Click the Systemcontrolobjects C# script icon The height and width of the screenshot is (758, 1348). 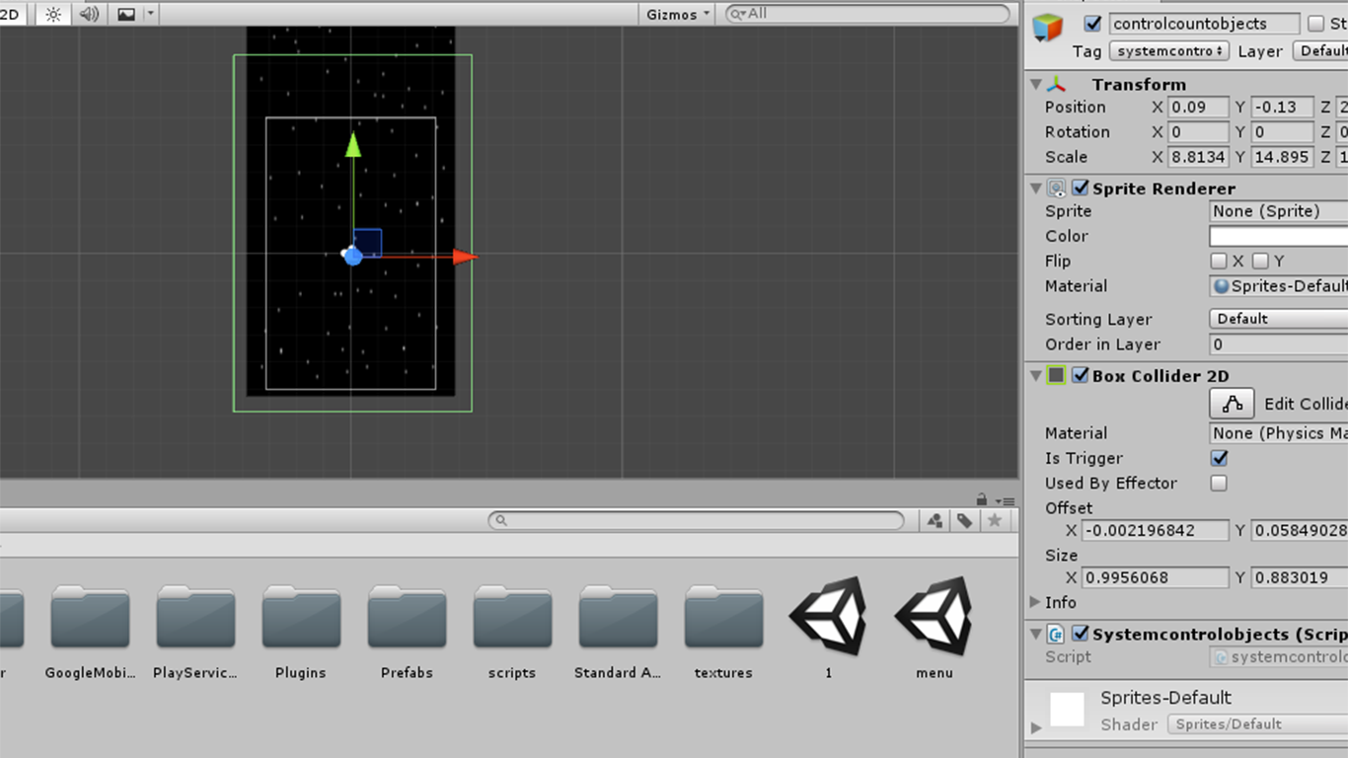pos(1056,634)
